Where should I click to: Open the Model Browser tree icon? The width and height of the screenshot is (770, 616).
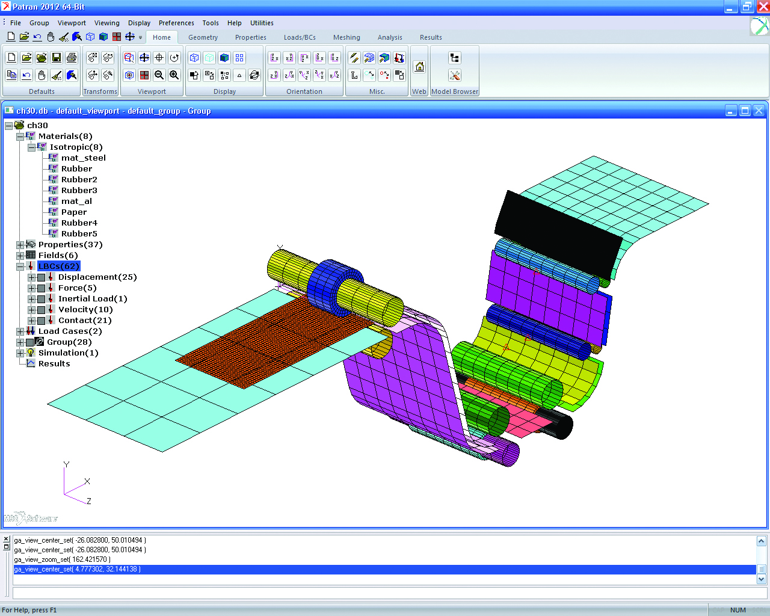click(455, 58)
